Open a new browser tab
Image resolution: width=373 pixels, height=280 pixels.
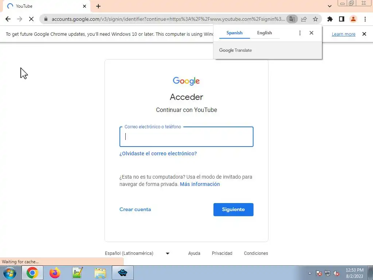(x=98, y=6)
